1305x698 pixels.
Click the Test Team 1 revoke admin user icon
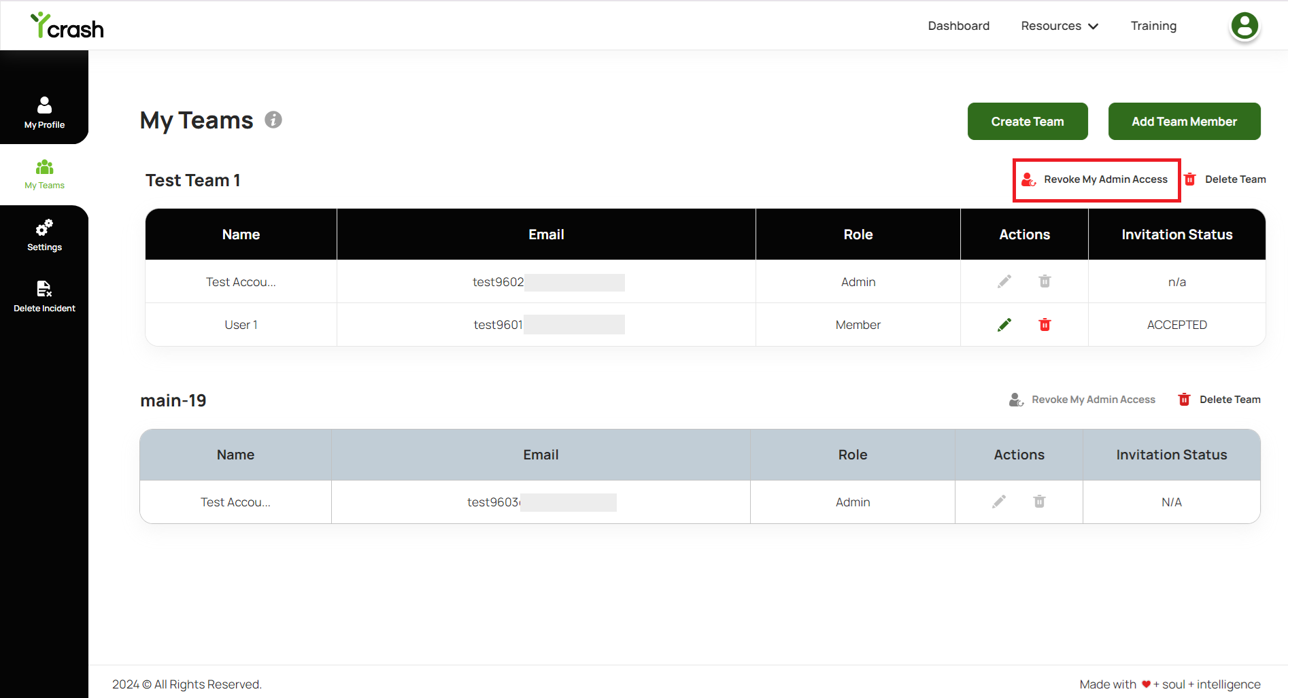pyautogui.click(x=1029, y=179)
